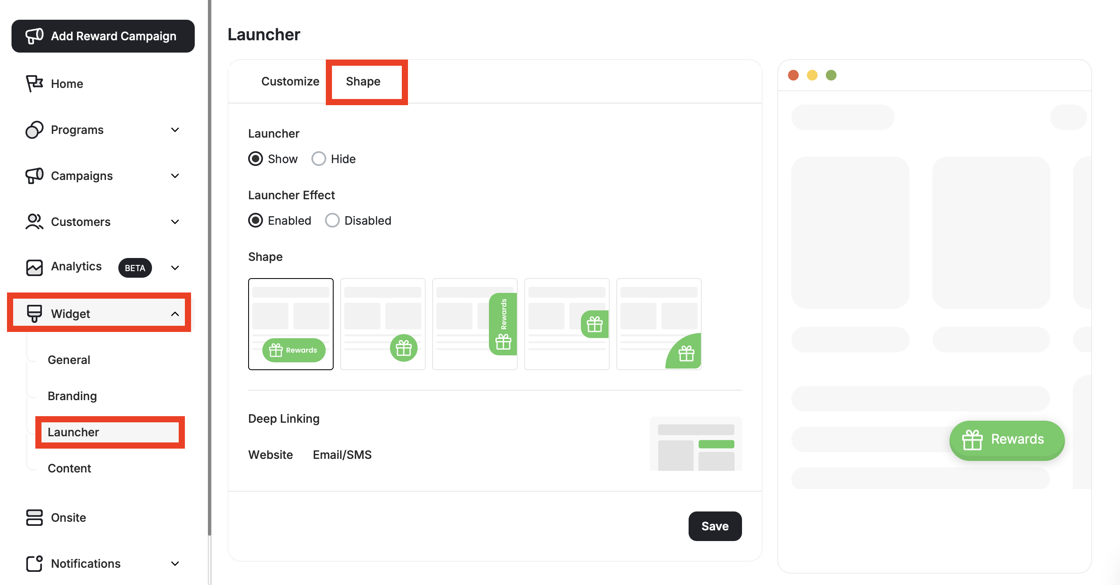
Task: Click the Save button
Action: click(714, 526)
